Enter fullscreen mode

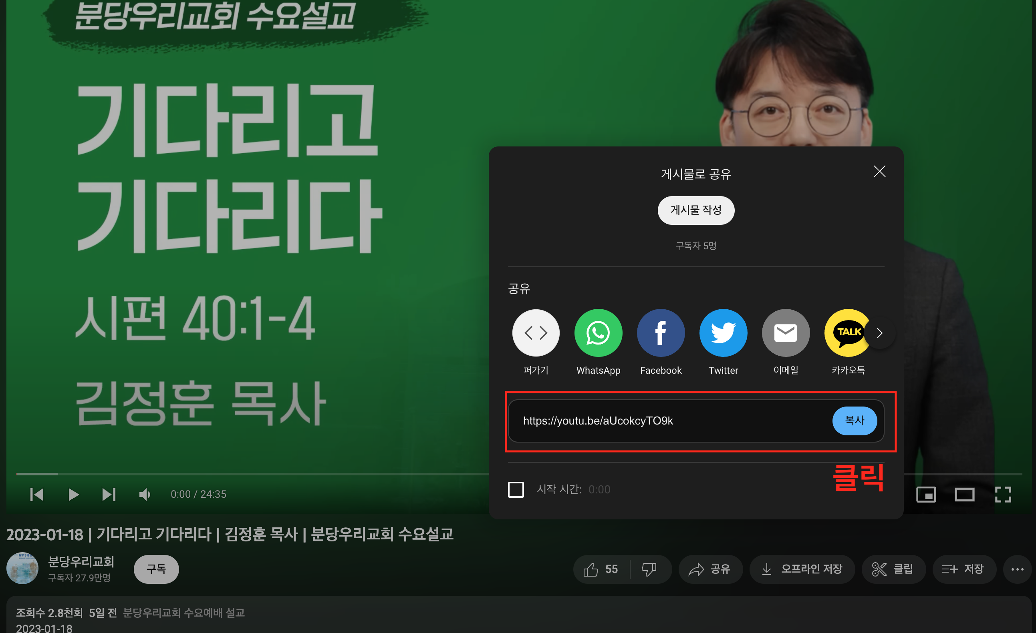[x=1004, y=495]
